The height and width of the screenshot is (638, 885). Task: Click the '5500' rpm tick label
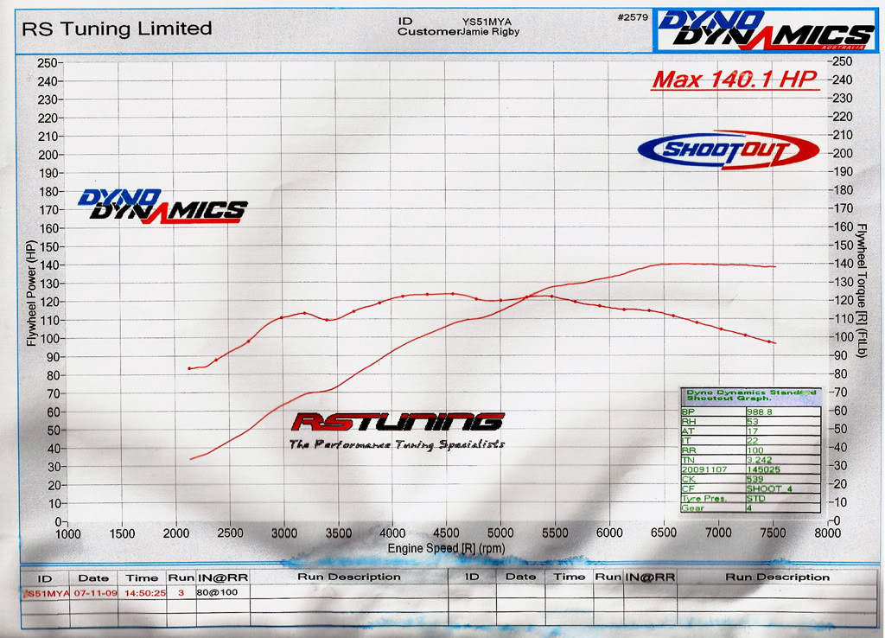click(x=556, y=533)
